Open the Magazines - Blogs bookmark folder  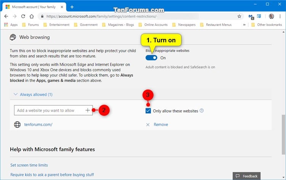point(118,25)
